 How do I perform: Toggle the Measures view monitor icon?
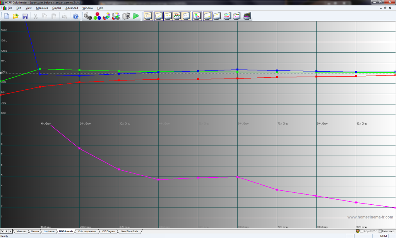pos(148,16)
